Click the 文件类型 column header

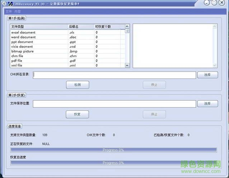click(x=39, y=27)
